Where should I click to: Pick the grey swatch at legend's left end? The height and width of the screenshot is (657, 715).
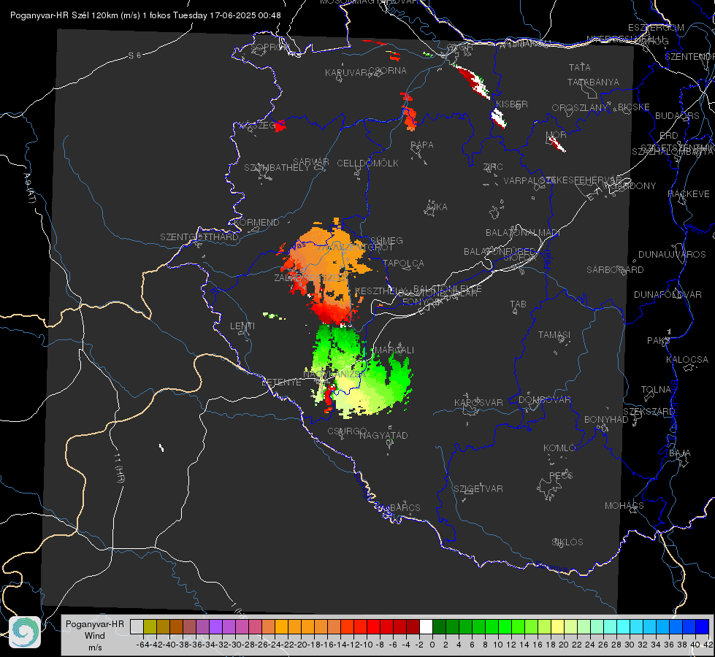click(x=137, y=626)
